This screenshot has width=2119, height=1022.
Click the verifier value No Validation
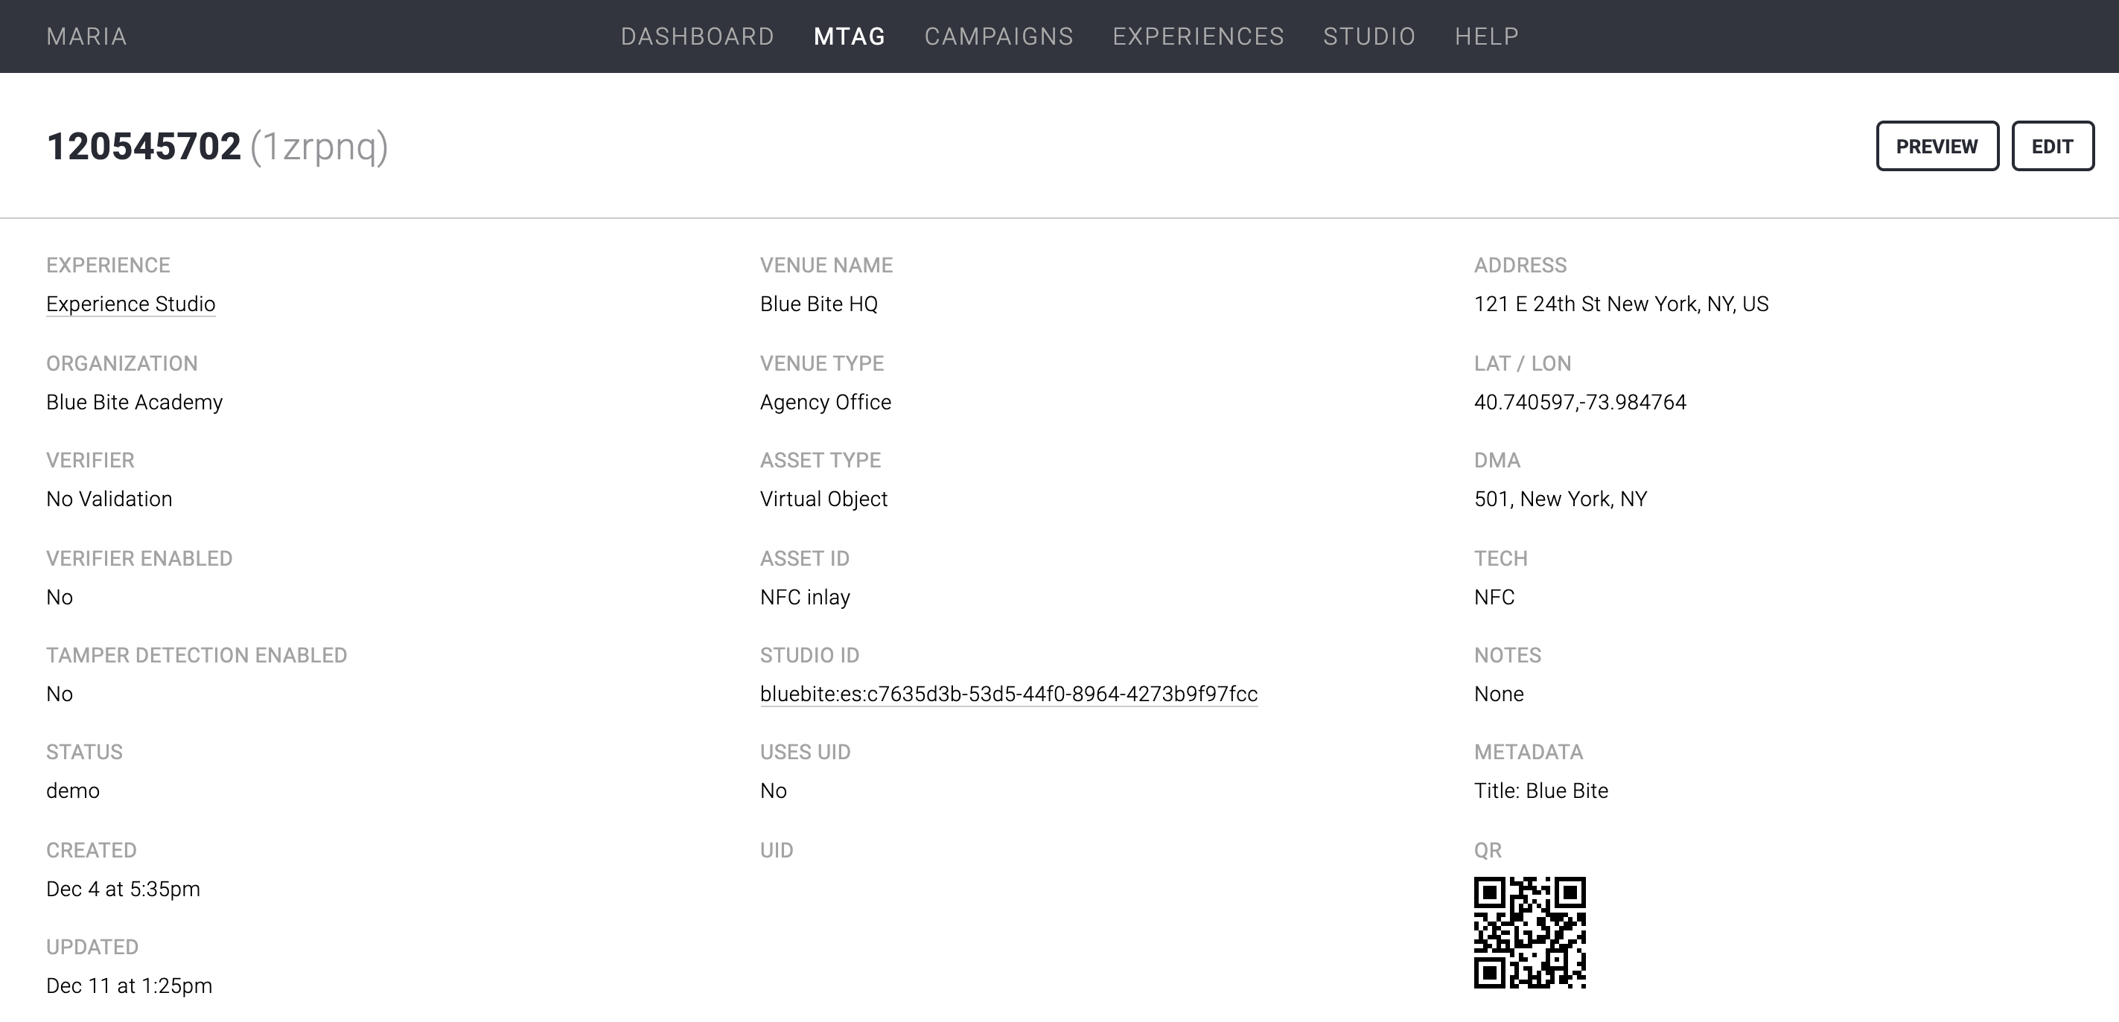[x=109, y=499]
